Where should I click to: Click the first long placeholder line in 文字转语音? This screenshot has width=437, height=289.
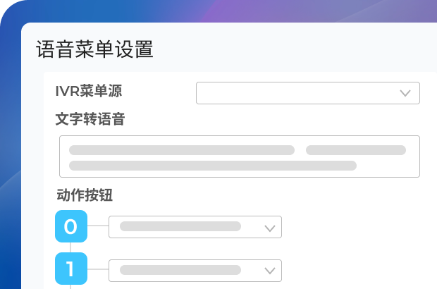pos(181,149)
